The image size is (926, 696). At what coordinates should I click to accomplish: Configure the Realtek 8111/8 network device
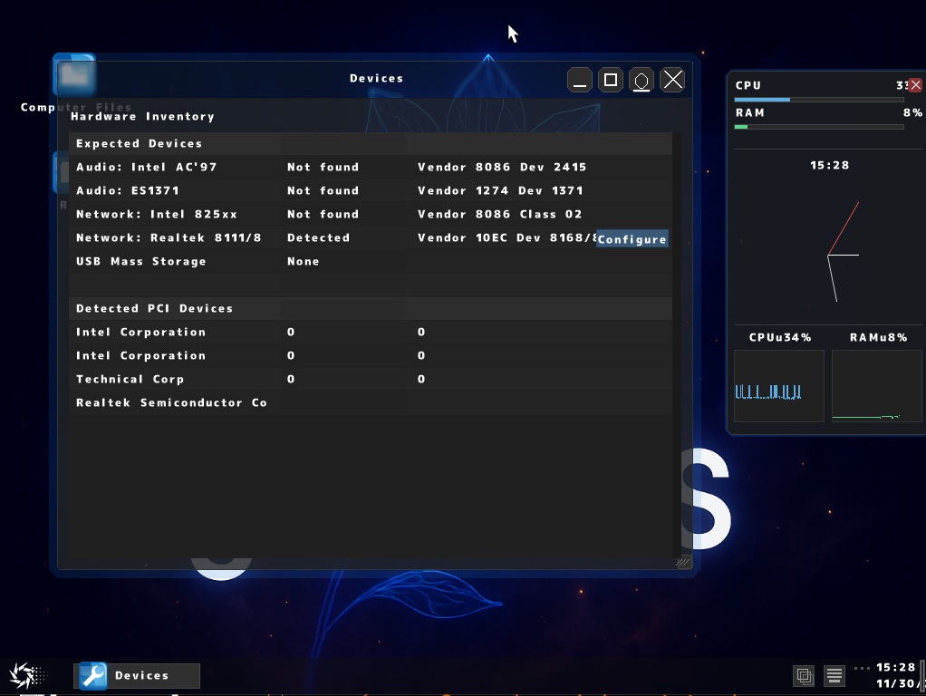pos(632,239)
